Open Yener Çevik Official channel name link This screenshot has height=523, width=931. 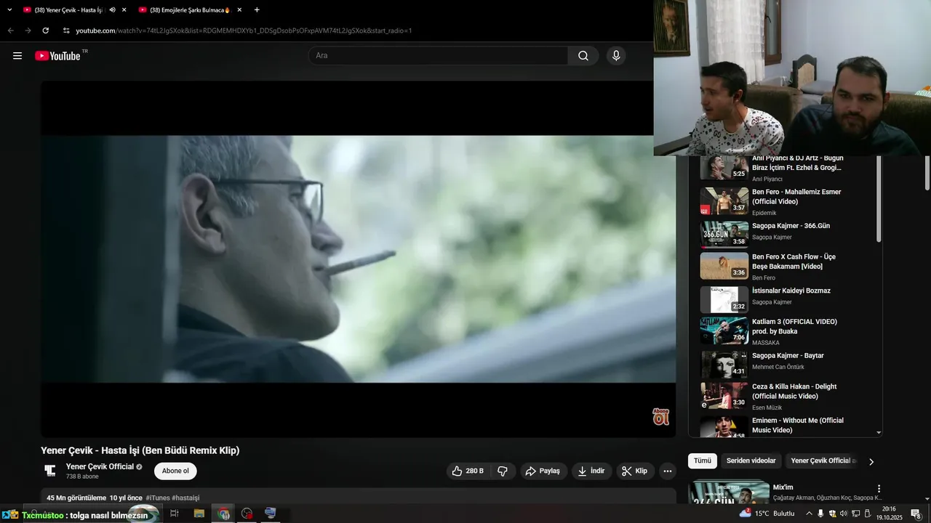tap(100, 466)
